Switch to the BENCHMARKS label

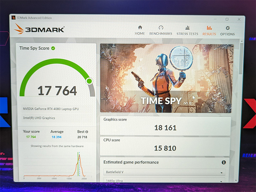[161, 34]
